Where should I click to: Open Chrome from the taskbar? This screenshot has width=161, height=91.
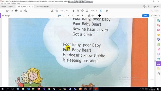pos(49,89)
